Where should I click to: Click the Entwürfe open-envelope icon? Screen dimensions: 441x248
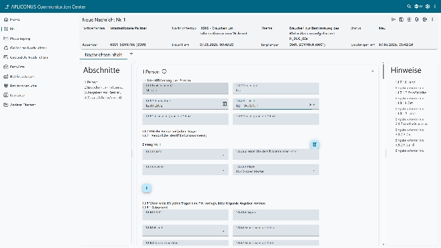pyautogui.click(x=6, y=67)
